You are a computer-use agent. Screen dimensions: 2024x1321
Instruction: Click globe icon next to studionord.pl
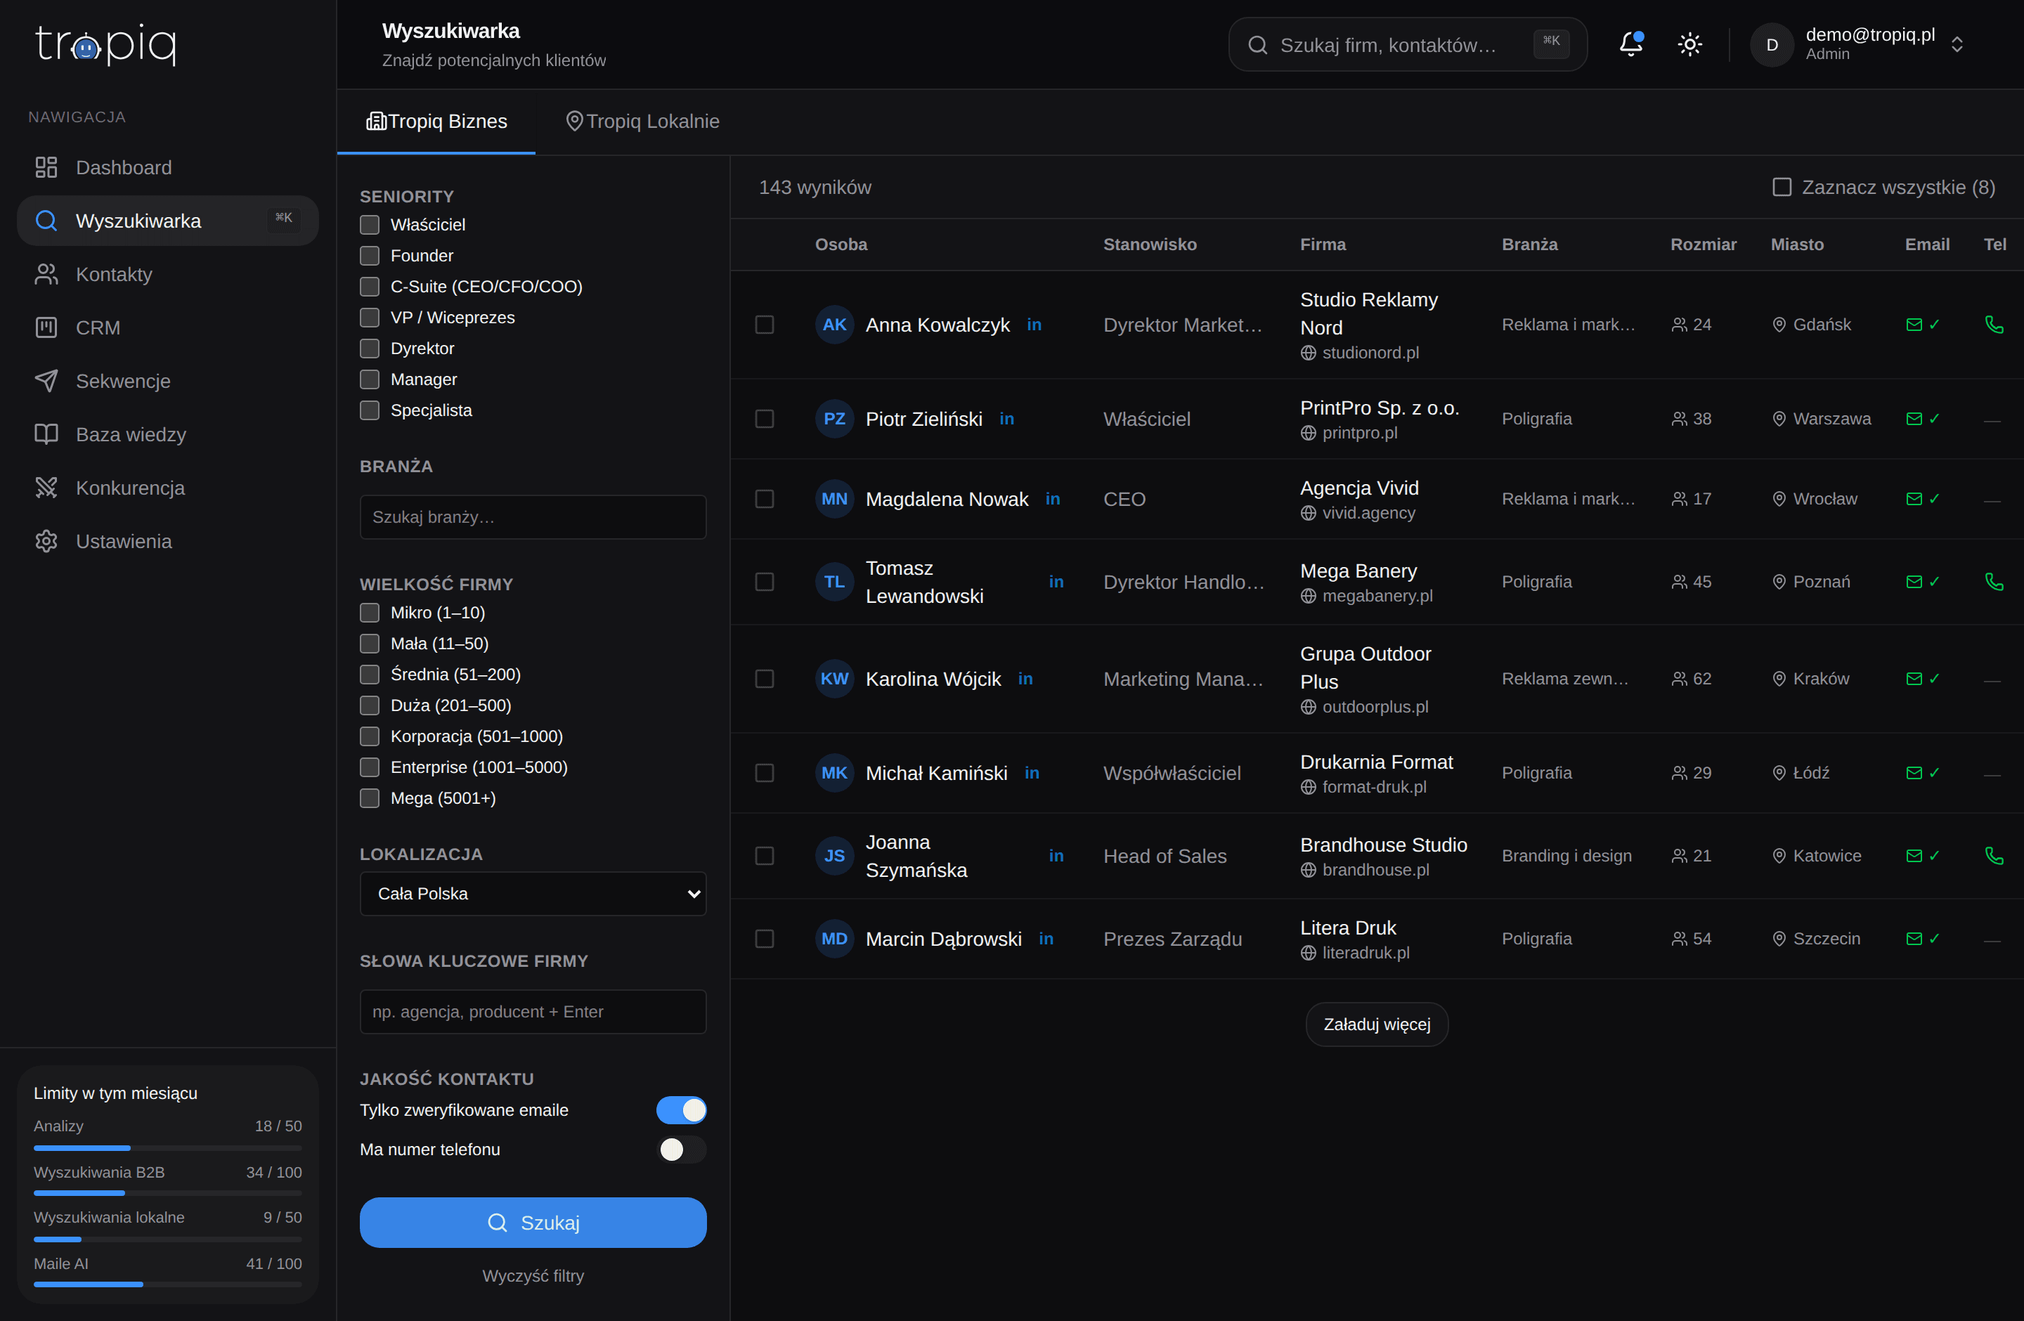point(1308,353)
